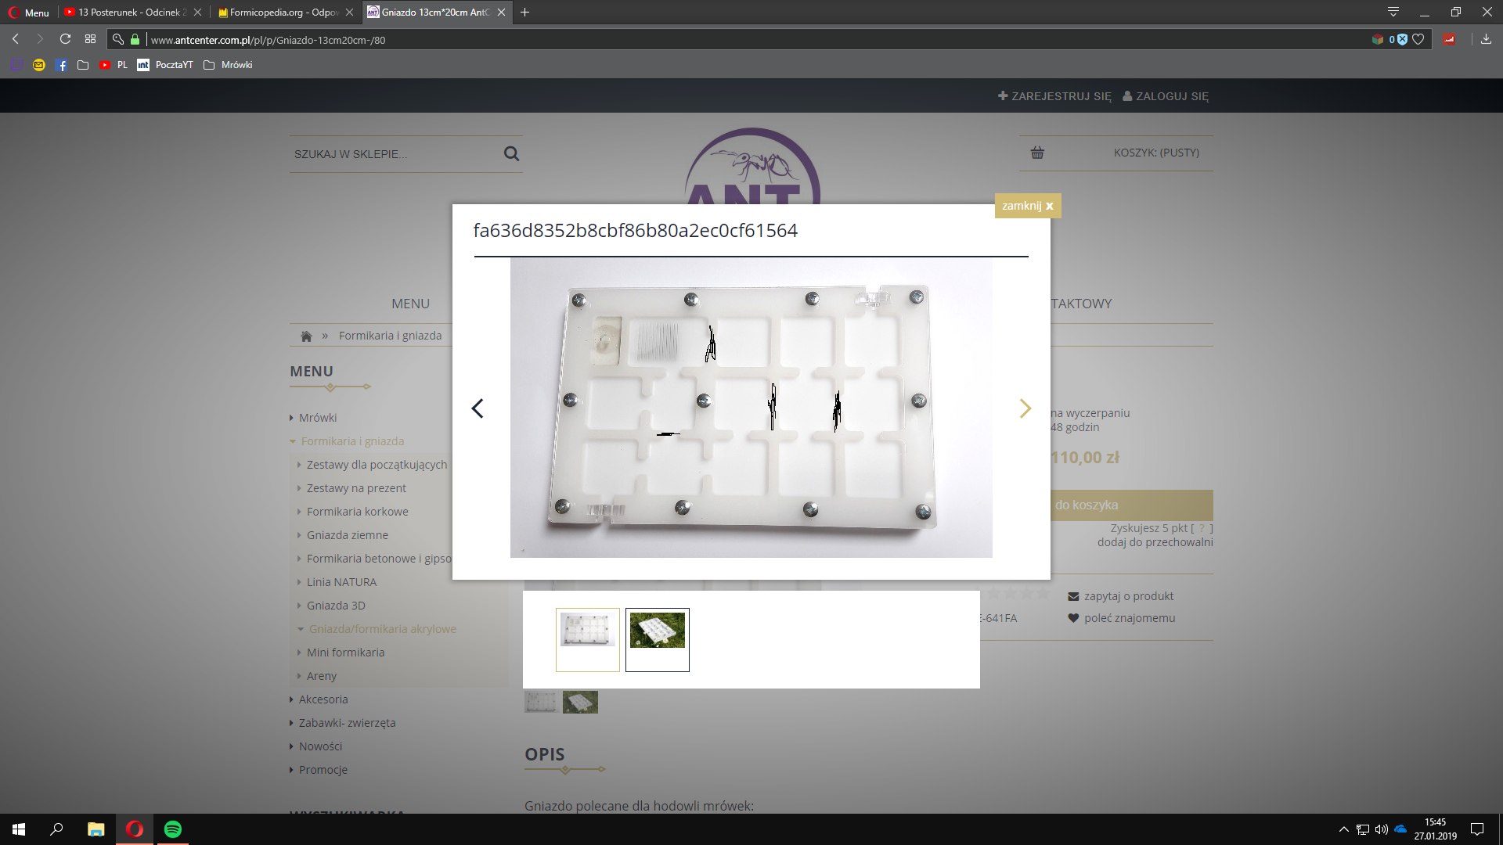The width and height of the screenshot is (1503, 845).
Task: Click the zapytaj o produkt link
Action: tap(1128, 596)
